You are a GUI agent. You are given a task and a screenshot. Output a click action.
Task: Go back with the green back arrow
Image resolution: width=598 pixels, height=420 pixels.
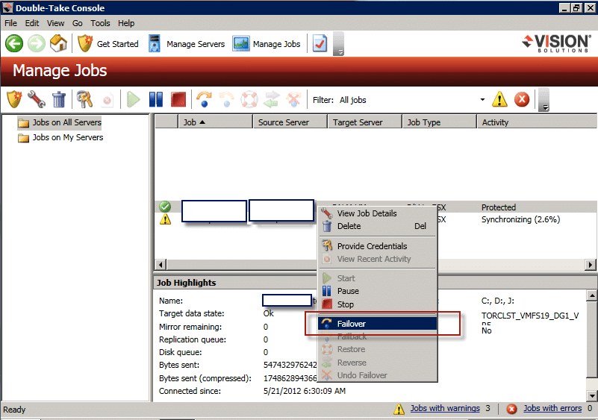[14, 43]
